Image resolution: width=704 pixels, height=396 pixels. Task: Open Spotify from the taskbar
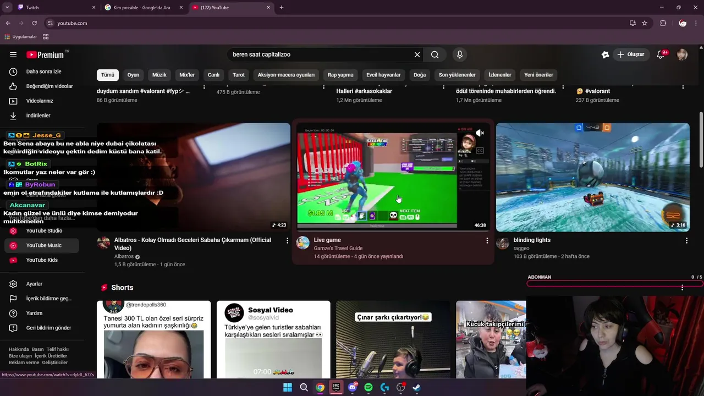point(369,387)
